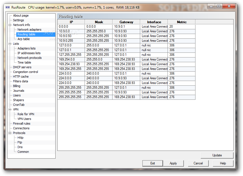
Task: Open Firewall rules
Action: tap(22, 124)
